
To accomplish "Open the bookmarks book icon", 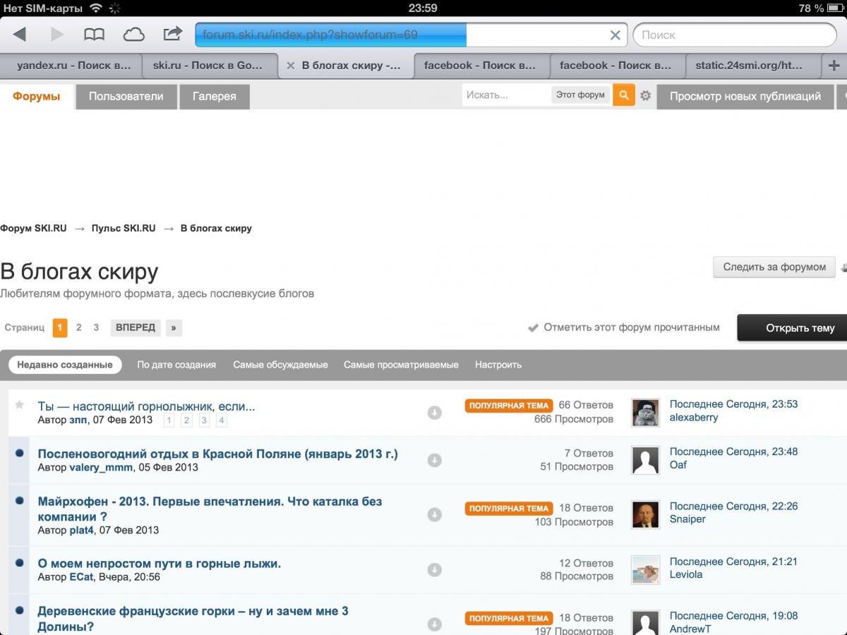I will click(94, 35).
